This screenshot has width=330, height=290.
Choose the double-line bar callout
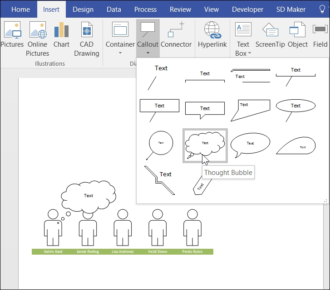[250, 76]
